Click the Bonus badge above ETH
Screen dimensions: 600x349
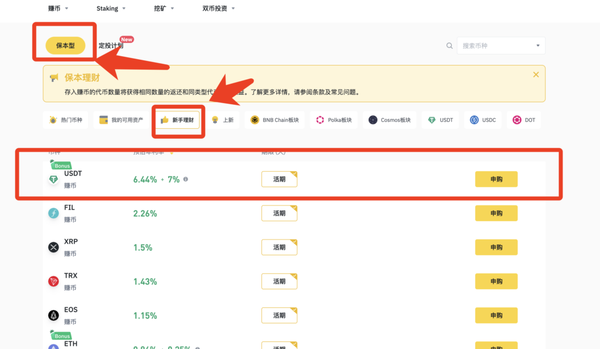(x=61, y=335)
